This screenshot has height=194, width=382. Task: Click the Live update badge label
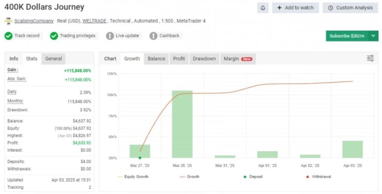(128, 36)
